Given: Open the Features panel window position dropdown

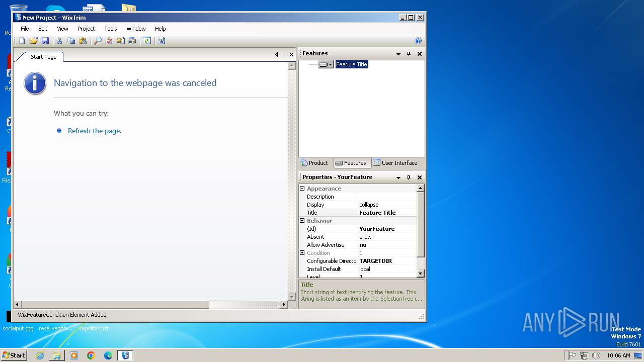Looking at the screenshot, I should tap(398, 54).
